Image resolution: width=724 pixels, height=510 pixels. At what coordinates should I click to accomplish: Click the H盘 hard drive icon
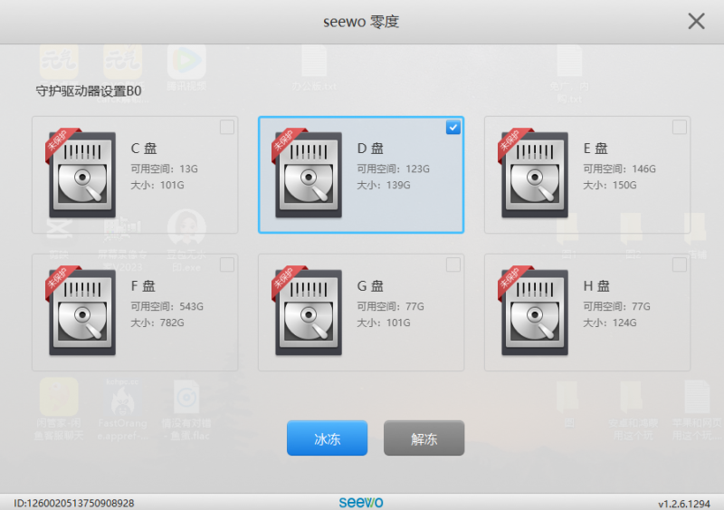pos(532,313)
